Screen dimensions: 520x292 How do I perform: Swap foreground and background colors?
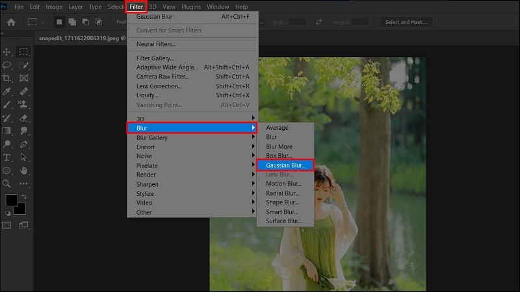tap(24, 197)
